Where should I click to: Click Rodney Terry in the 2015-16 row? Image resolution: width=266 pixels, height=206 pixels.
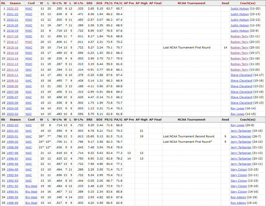pyautogui.click(x=239, y=48)
